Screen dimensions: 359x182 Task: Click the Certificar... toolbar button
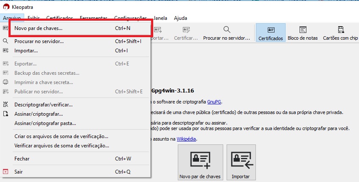[x=186, y=33]
